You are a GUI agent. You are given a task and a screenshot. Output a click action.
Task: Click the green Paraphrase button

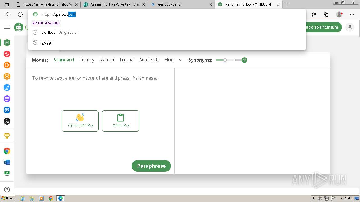click(151, 166)
